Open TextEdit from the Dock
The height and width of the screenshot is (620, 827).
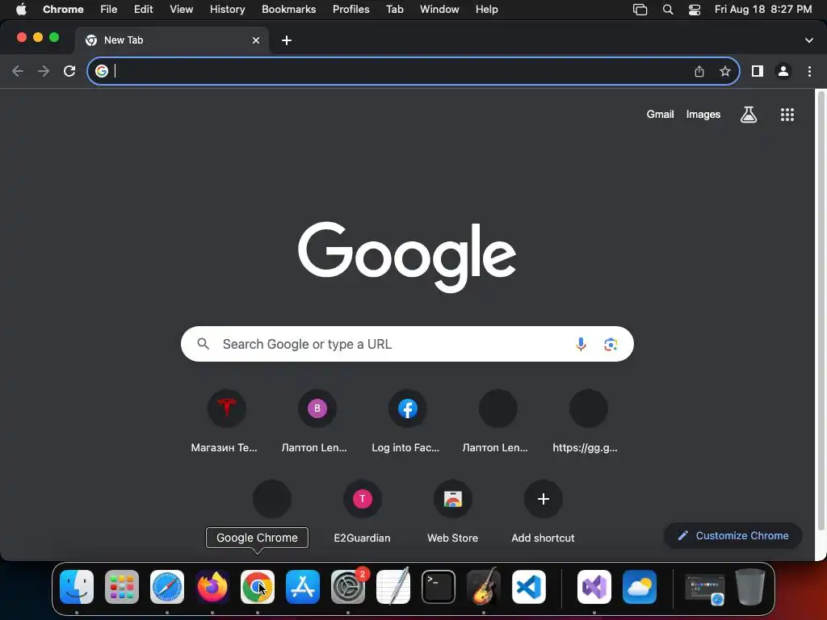[393, 587]
